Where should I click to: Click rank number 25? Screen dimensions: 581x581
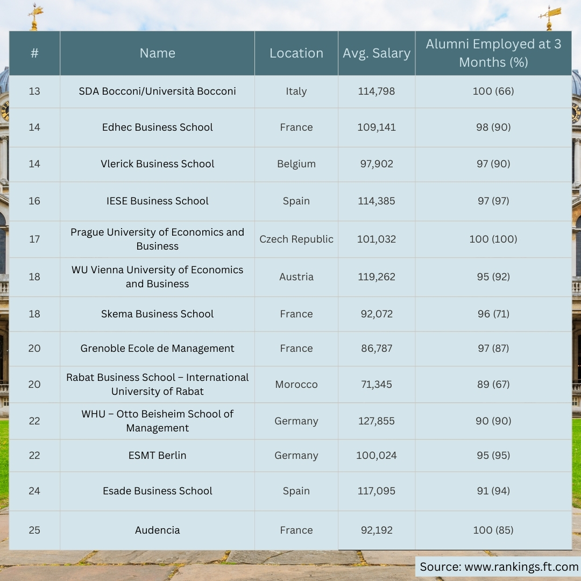[34, 530]
